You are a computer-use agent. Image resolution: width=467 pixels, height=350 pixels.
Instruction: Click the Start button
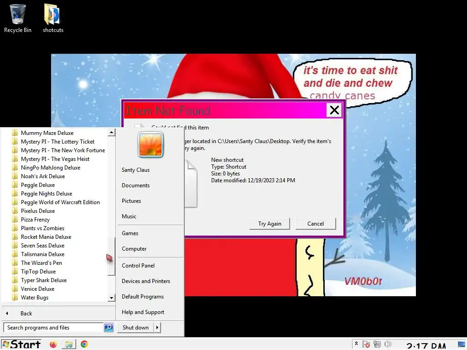pos(21,345)
